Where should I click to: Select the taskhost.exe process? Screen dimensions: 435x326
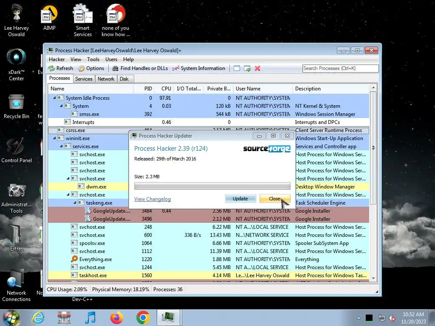[208, 275]
